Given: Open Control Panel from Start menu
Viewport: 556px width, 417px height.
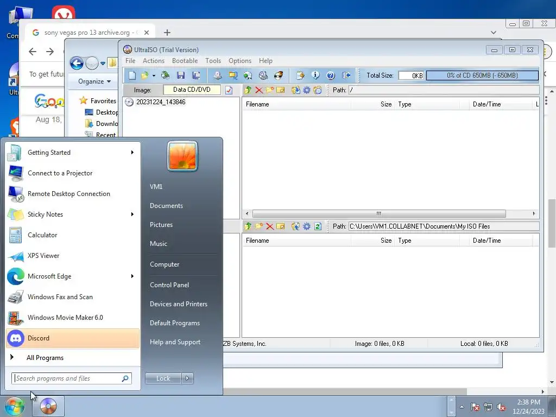Looking at the screenshot, I should click(169, 285).
